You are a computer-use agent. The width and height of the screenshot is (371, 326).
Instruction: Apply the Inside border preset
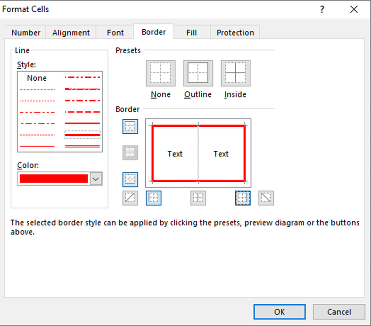pos(235,73)
